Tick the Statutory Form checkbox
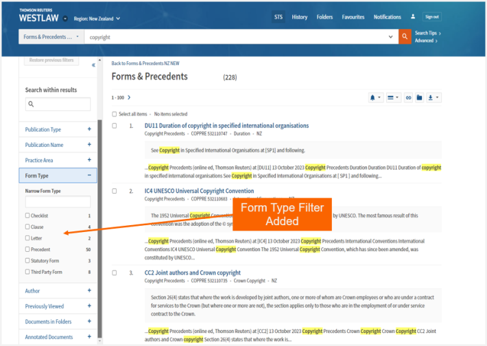This screenshot has width=487, height=346. coord(27,260)
